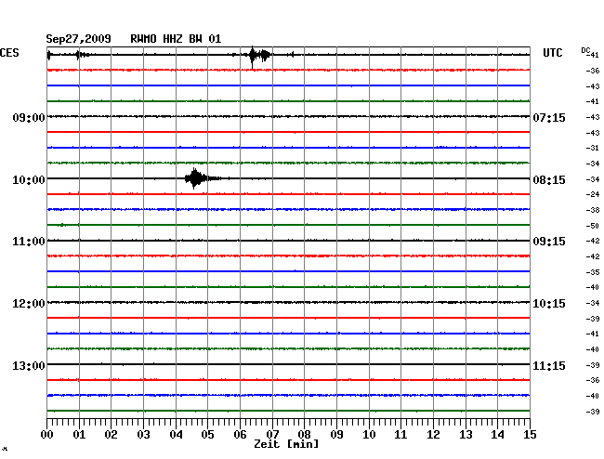This screenshot has height=459, width=604.
Task: Select minute tick label 03
Action: coord(143,435)
